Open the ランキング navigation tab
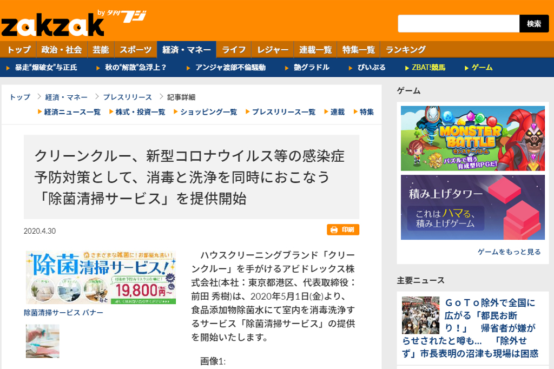Image resolution: width=554 pixels, height=369 pixels. [406, 50]
